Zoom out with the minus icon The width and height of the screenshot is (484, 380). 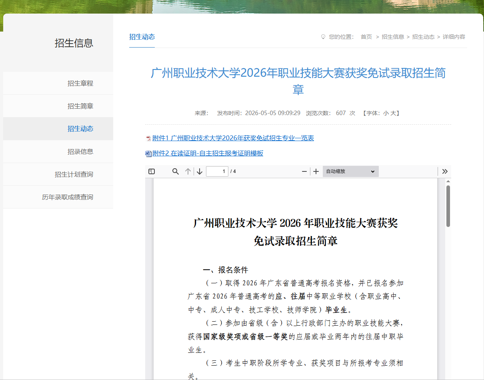(304, 171)
